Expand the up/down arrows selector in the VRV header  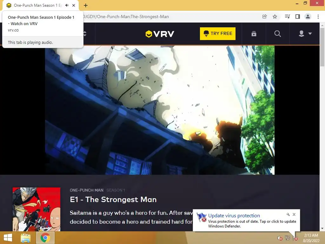pos(85,34)
